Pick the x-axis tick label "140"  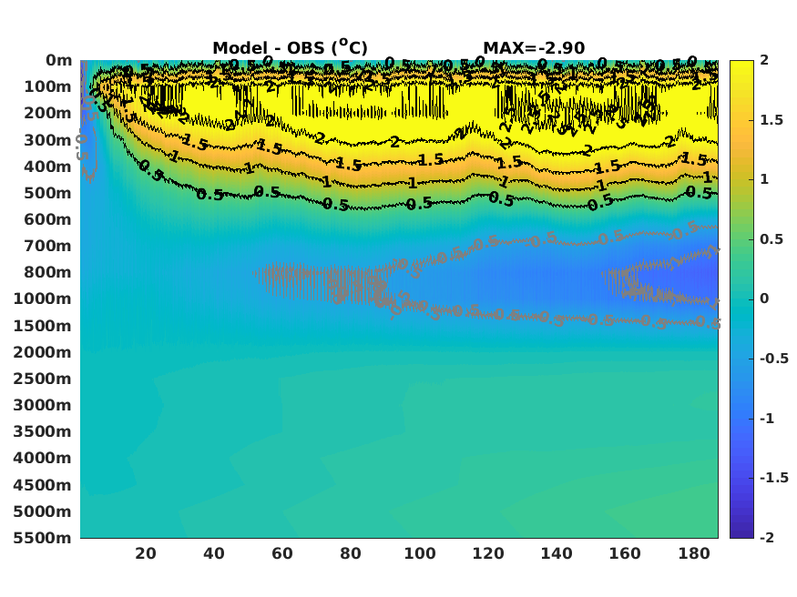coord(557,552)
